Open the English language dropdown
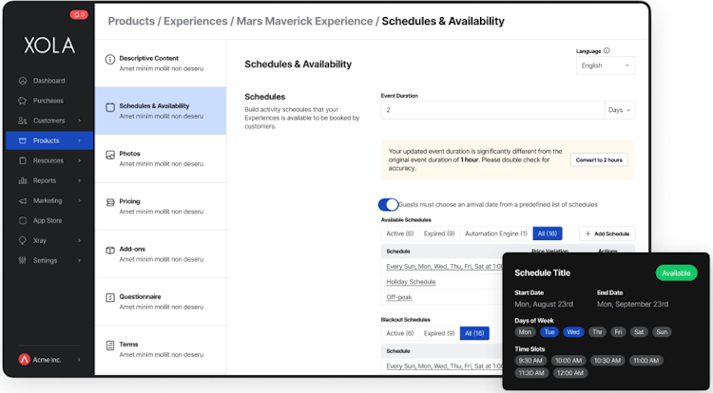Viewport: 713px width, 393px height. [x=606, y=65]
